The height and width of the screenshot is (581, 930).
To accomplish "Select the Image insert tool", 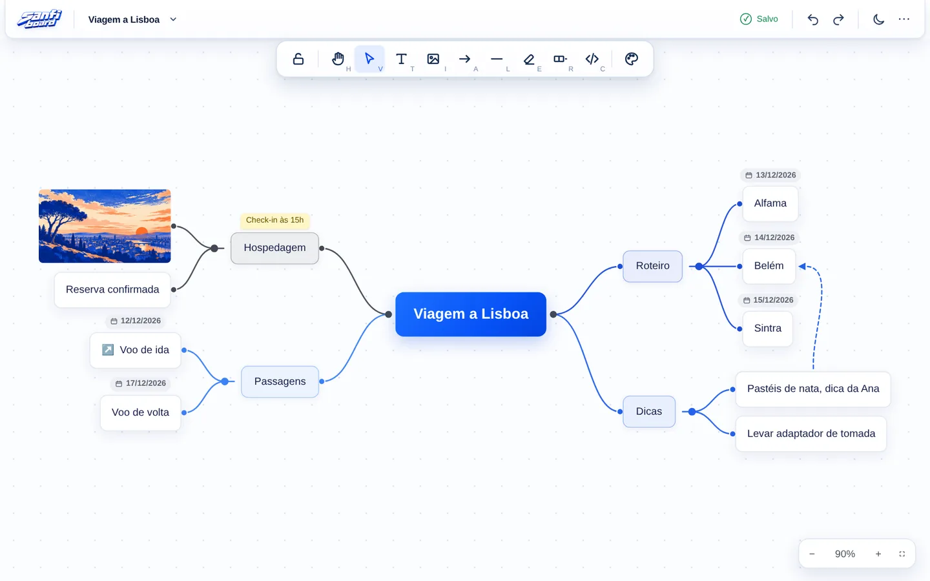I will click(433, 59).
